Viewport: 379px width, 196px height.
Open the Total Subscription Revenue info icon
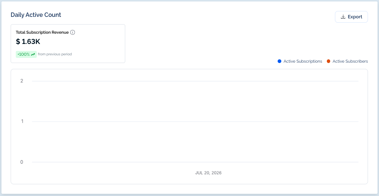(x=72, y=32)
